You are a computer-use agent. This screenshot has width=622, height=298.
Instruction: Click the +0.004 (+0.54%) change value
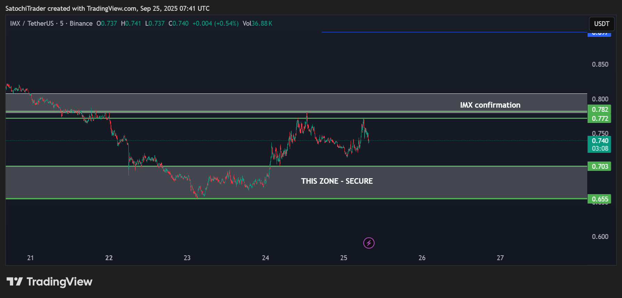(x=215, y=23)
